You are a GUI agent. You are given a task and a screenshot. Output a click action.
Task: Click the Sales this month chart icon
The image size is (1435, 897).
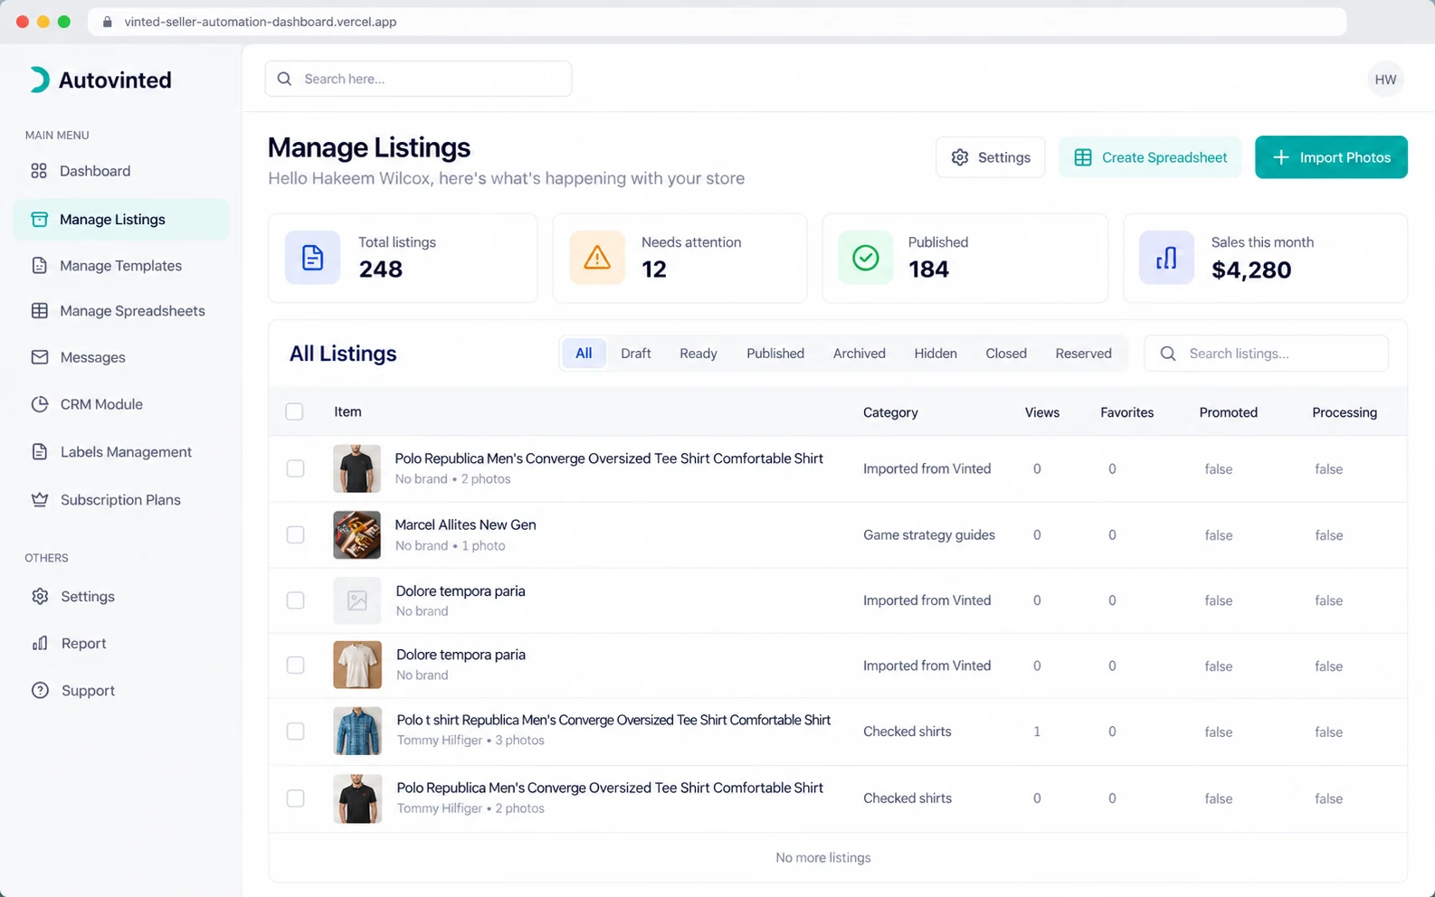tap(1166, 258)
